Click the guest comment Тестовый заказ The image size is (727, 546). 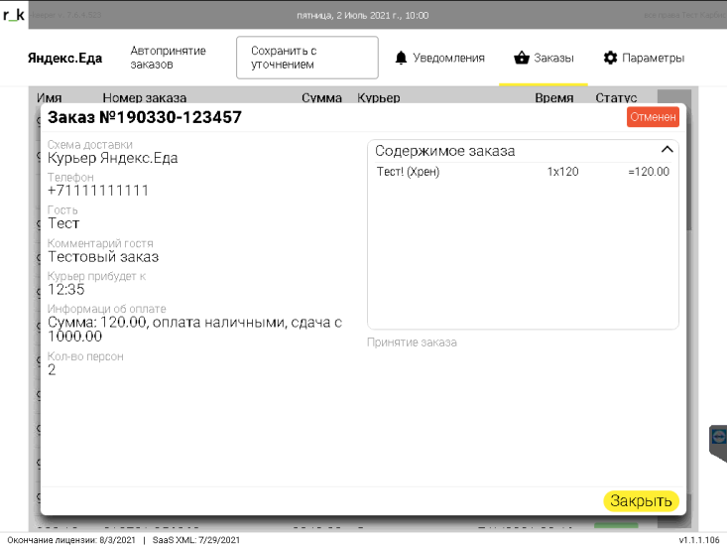click(x=103, y=256)
